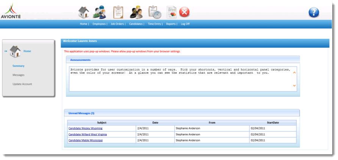Open the Reports chart document icon
Image resolution: width=338 pixels, height=160 pixels.
[172, 12]
